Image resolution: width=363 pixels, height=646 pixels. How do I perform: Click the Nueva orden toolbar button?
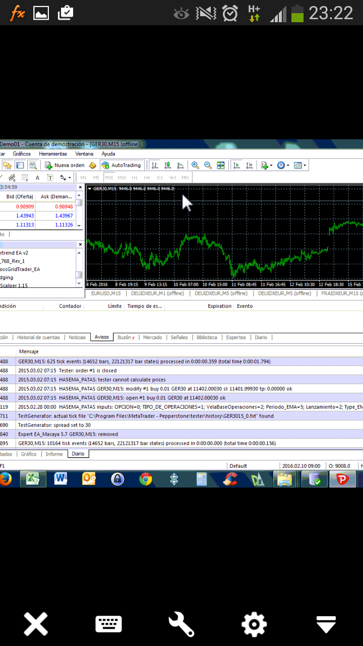pyautogui.click(x=65, y=165)
